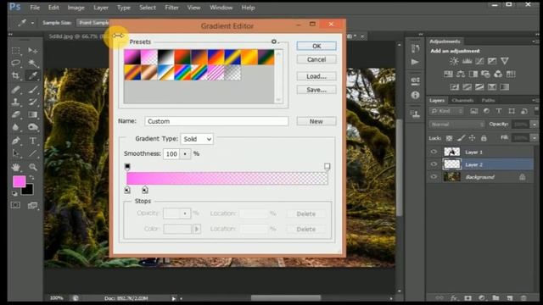
Task: Select the Hand tool
Action: 15,168
